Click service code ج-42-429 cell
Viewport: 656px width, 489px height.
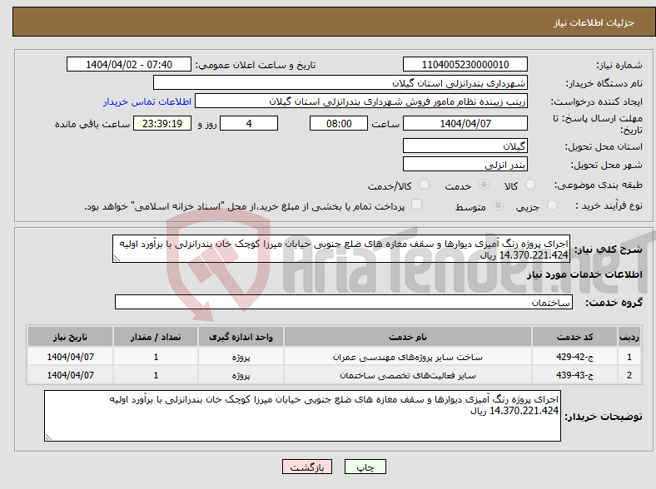(575, 357)
